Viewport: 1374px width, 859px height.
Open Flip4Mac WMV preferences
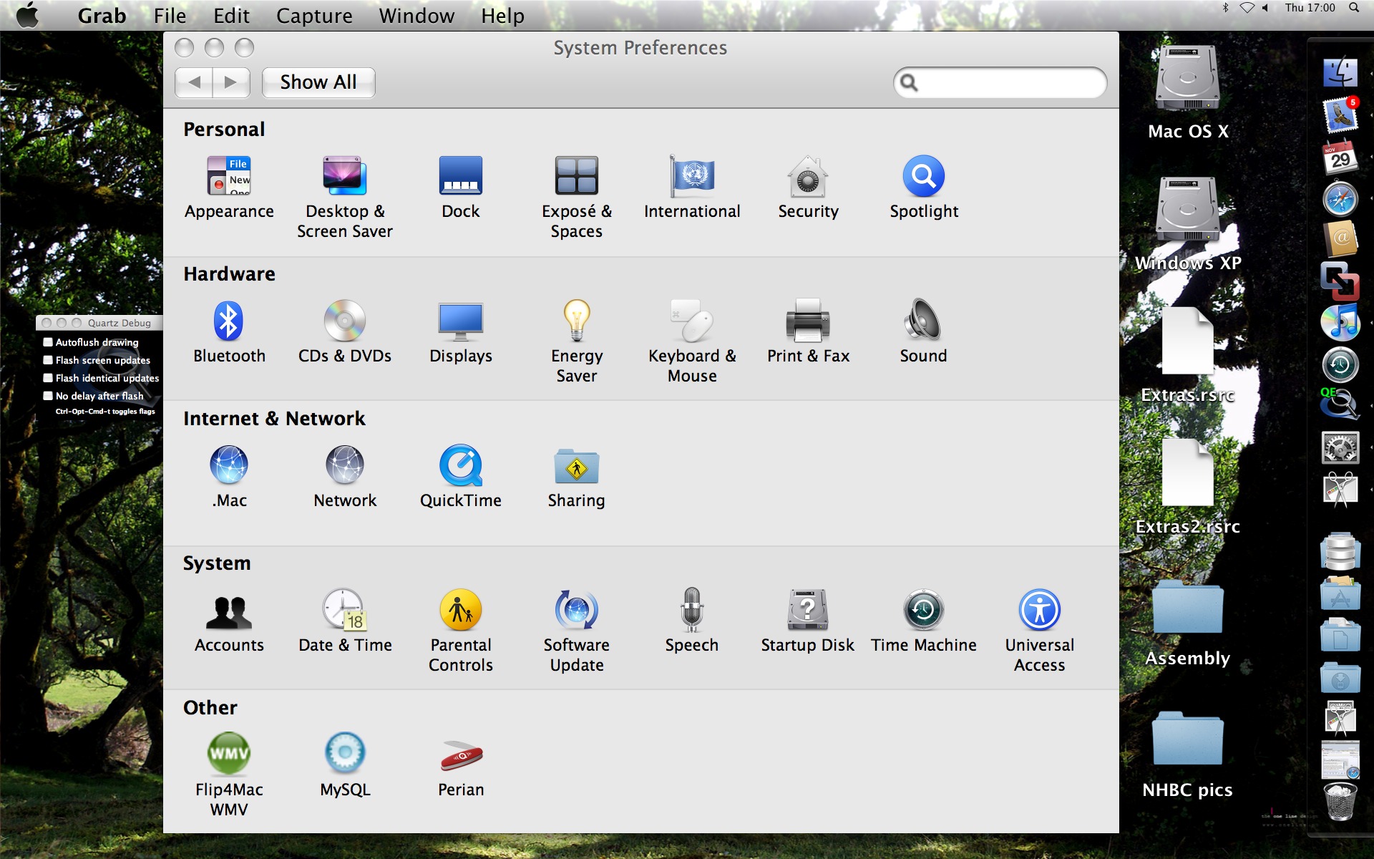click(x=229, y=754)
